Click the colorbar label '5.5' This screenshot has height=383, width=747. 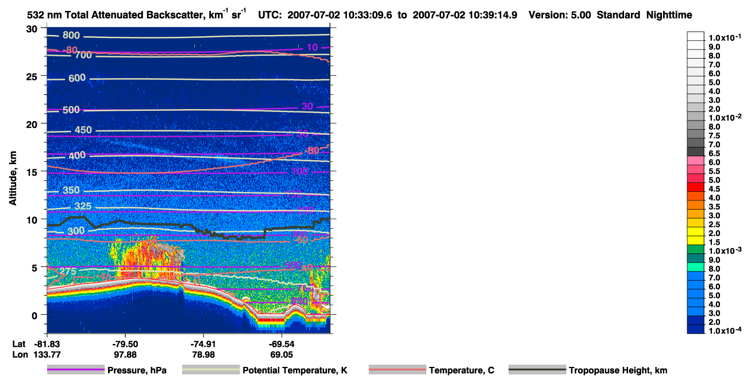[715, 171]
